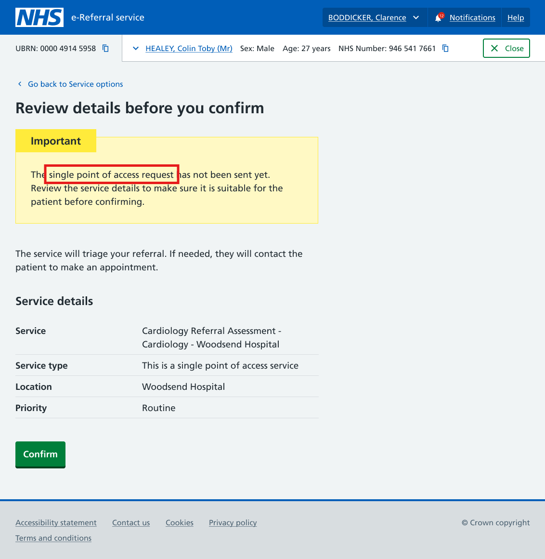Confirm the referral request

click(x=40, y=454)
